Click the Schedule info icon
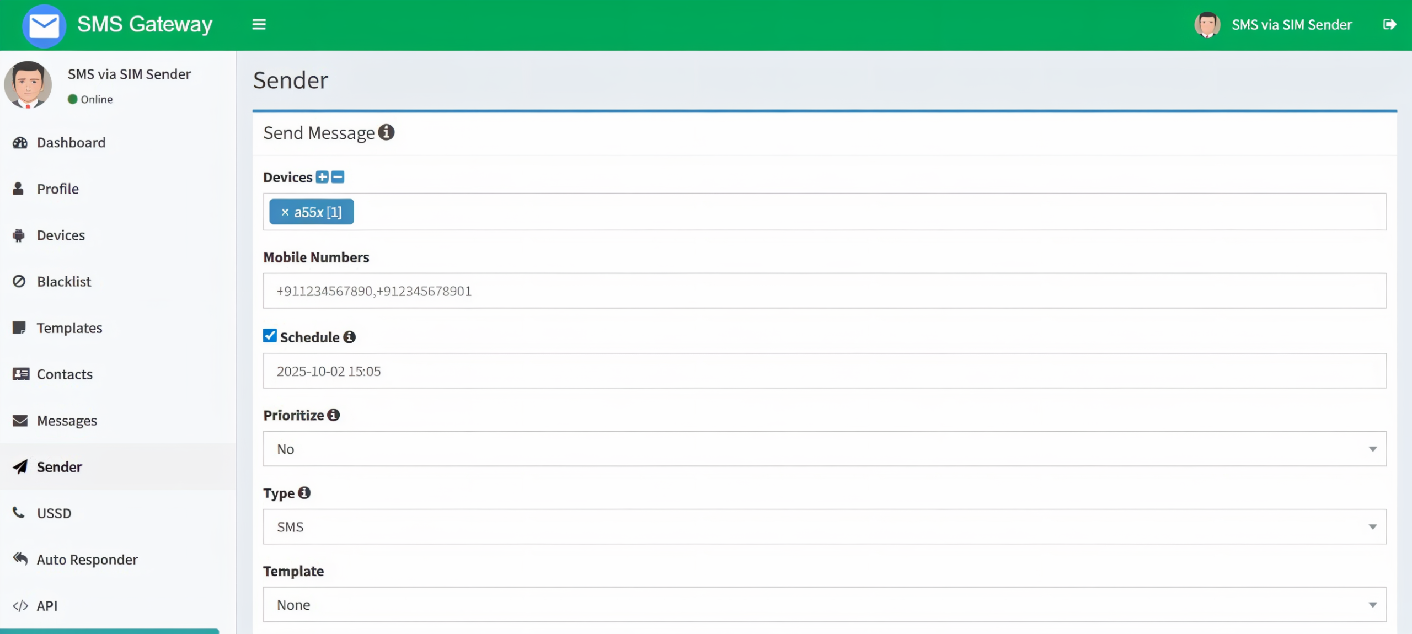Viewport: 1412px width, 634px height. pyautogui.click(x=350, y=337)
